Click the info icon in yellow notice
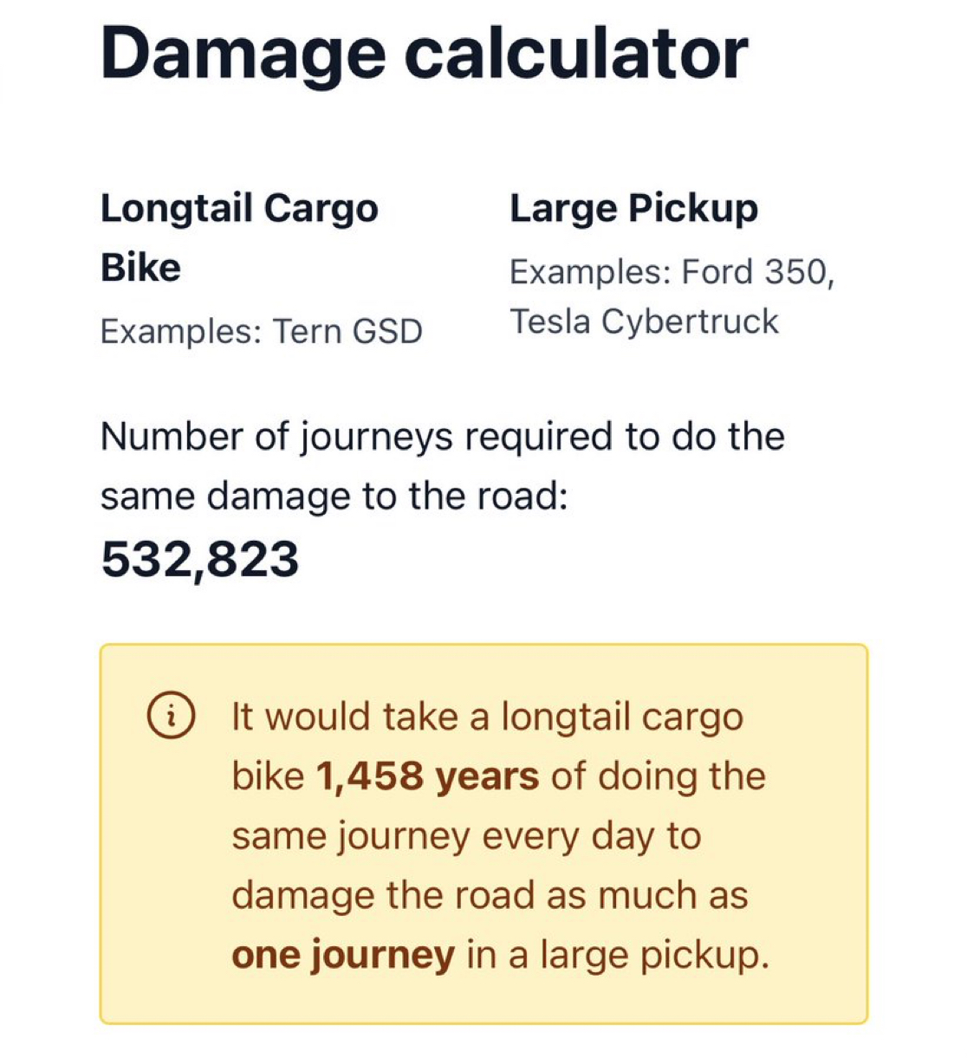The image size is (967, 1058). click(x=170, y=718)
